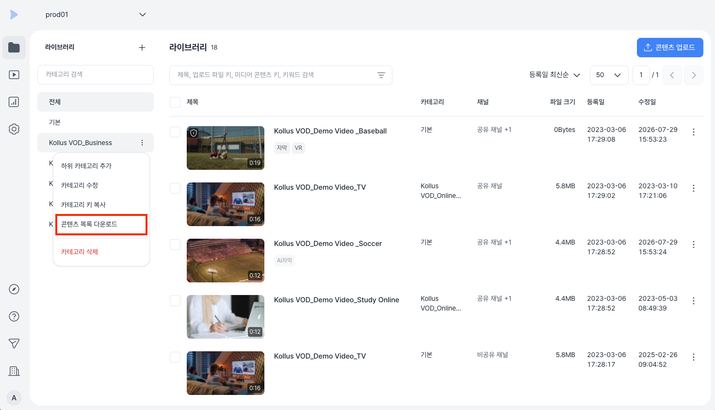
Task: Check the TV video checkbox in 비공유 채널 row
Action: [x=175, y=357]
